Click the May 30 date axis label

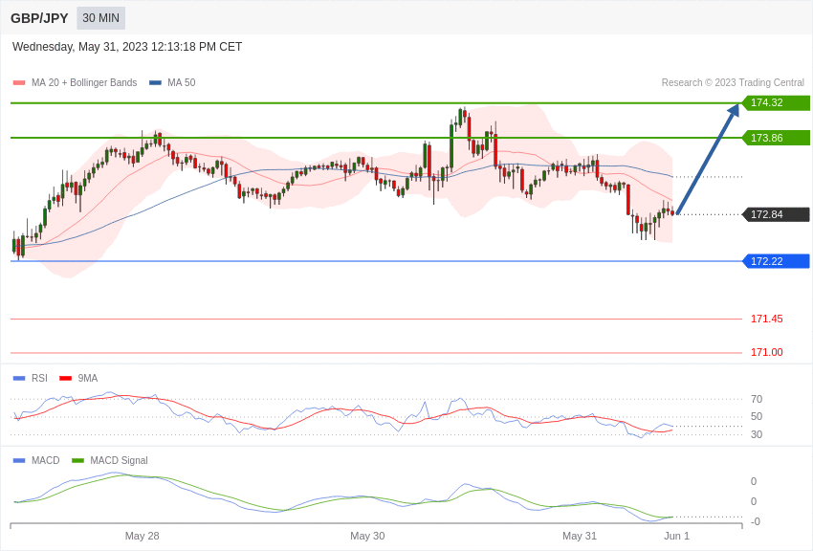367,536
